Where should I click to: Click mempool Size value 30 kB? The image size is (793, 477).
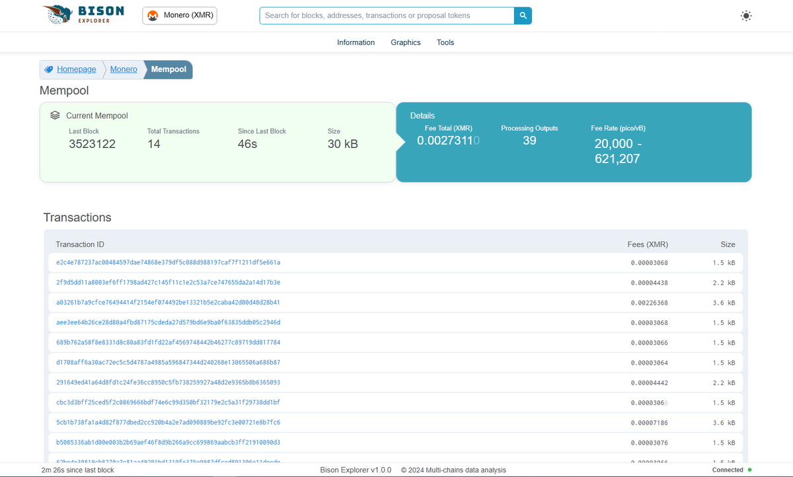pos(343,144)
